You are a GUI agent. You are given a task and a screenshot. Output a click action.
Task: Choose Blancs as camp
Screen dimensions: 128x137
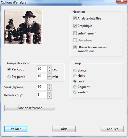click(75, 70)
